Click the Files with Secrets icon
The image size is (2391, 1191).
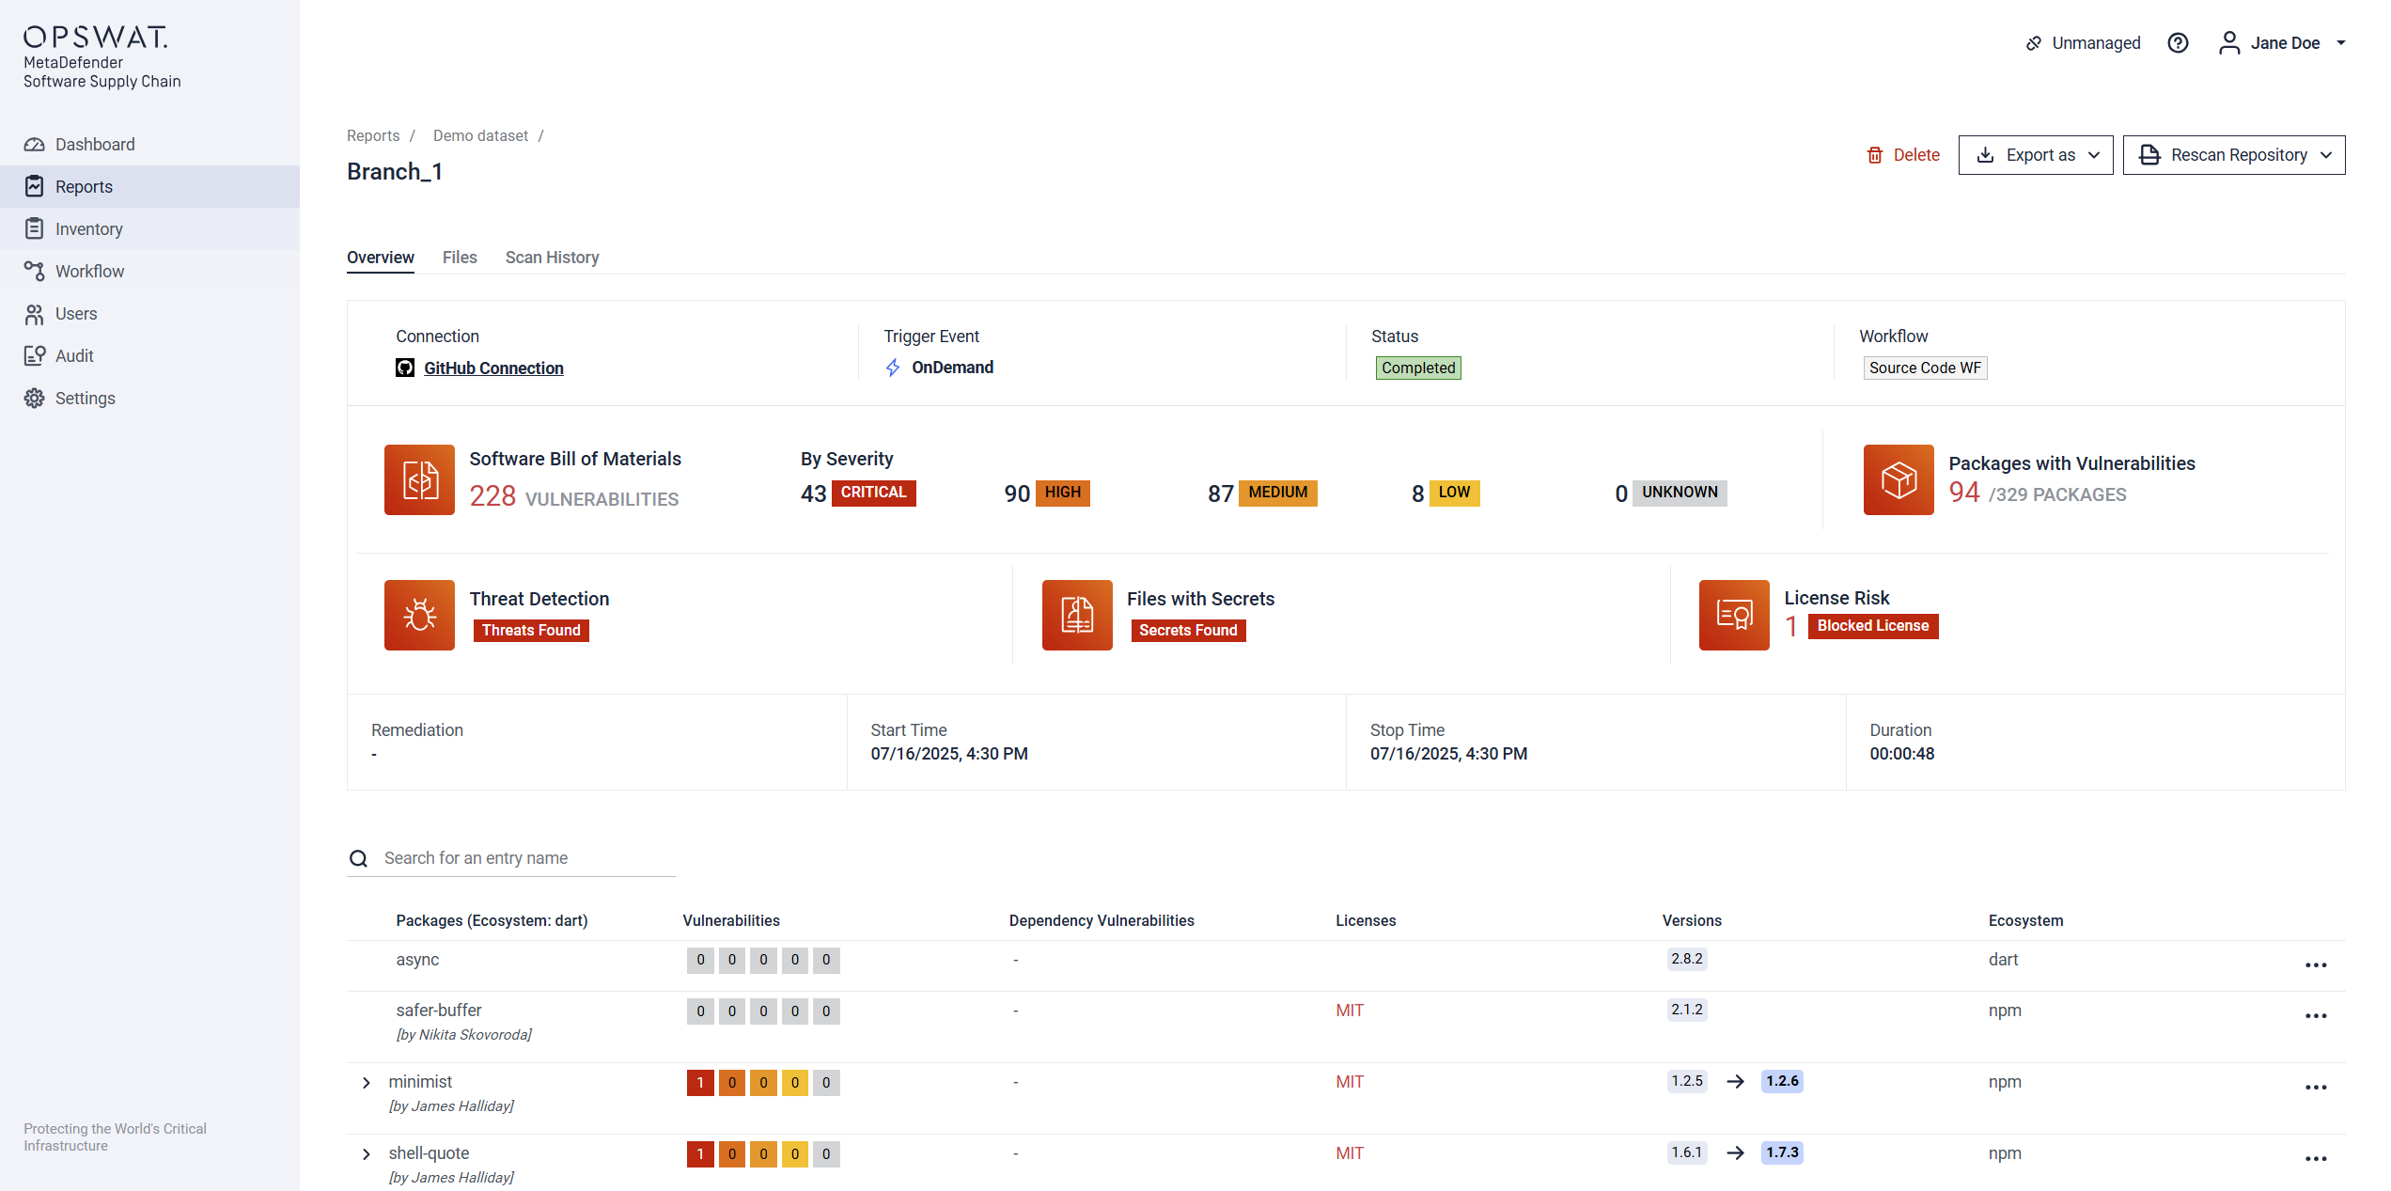1077,615
